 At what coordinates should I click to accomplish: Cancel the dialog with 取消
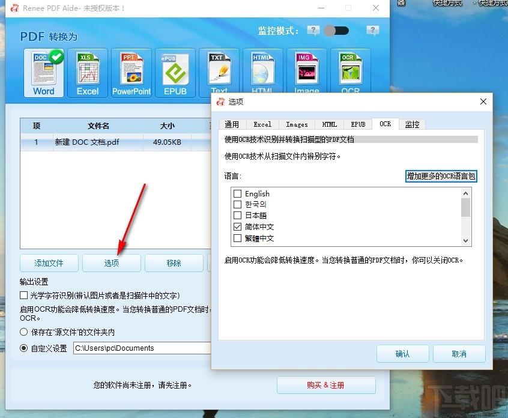[x=459, y=354]
